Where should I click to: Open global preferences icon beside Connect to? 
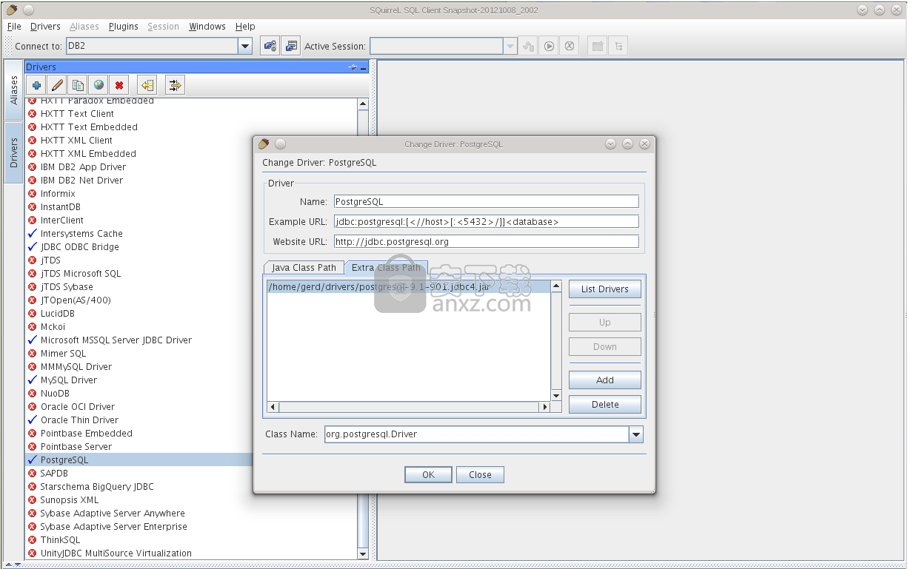270,46
